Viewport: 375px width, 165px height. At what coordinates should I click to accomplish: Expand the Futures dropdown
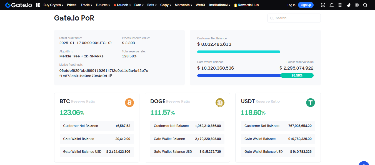click(103, 5)
